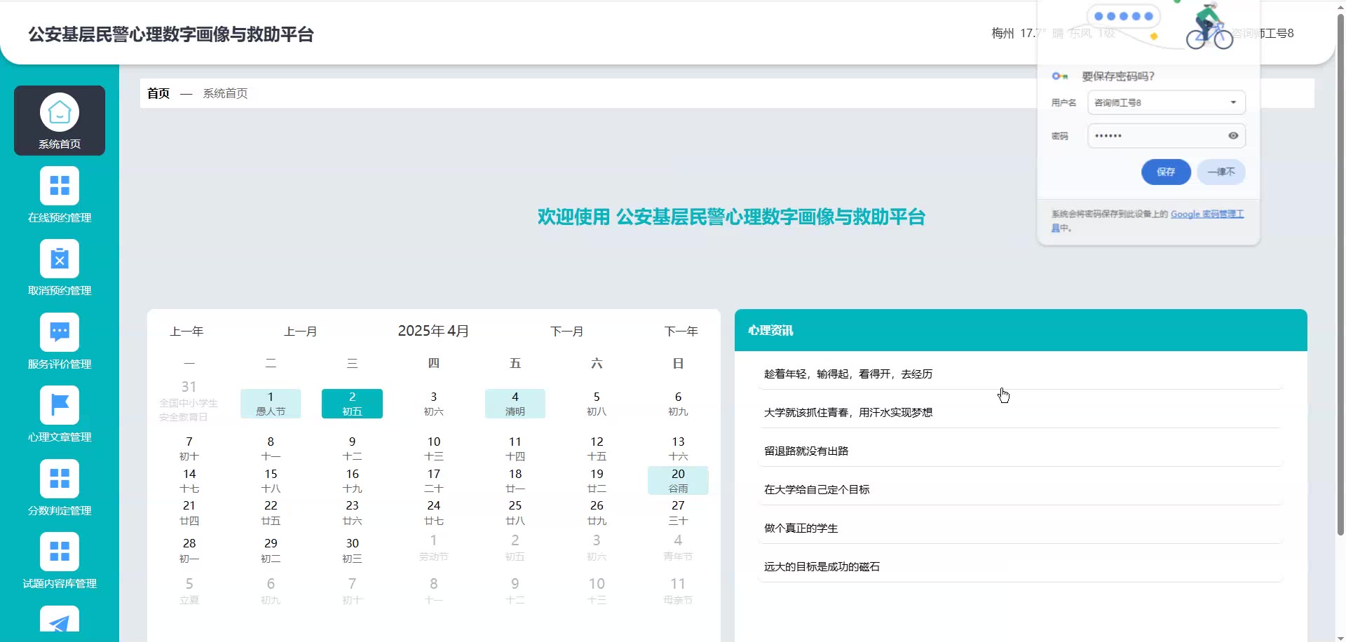Viewport: 1346px width, 642px height.
Task: Click the paper plane sidebar icon
Action: click(60, 621)
